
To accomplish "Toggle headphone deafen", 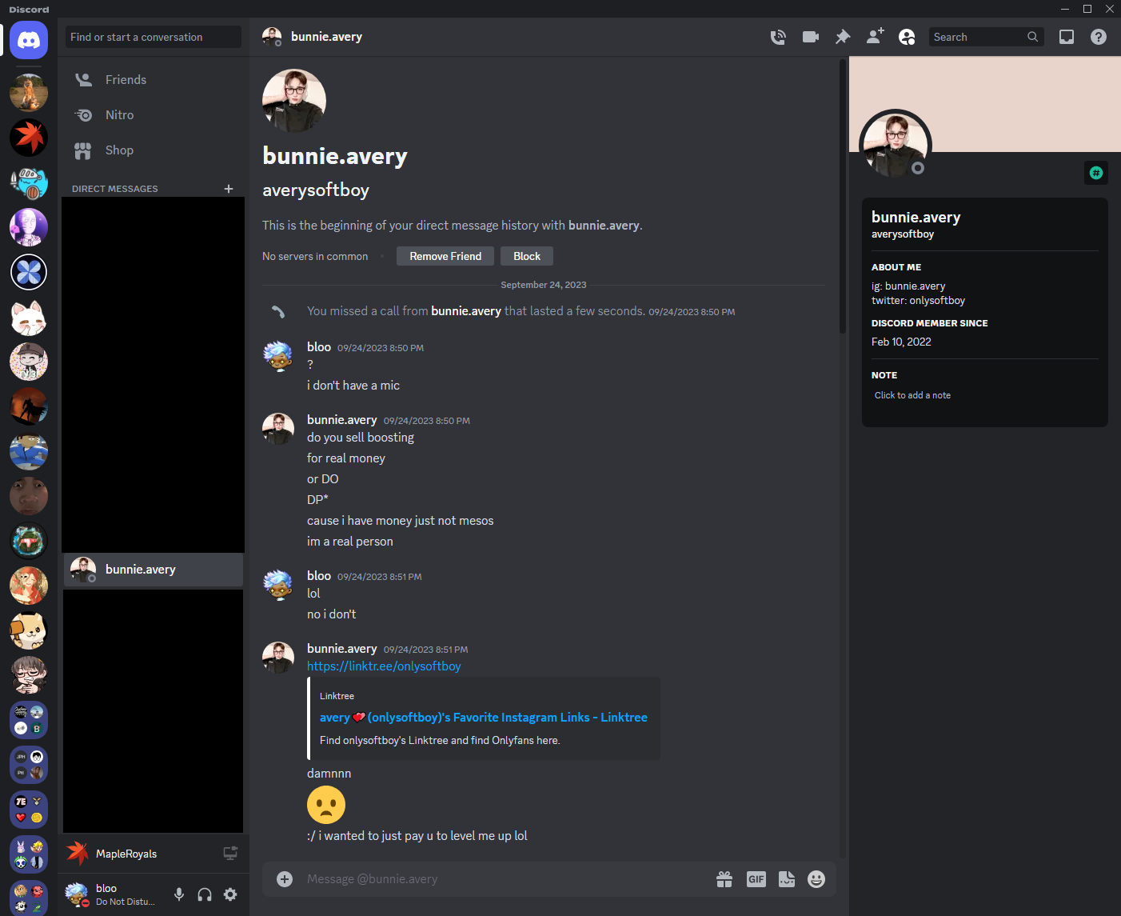I will pyautogui.click(x=205, y=894).
